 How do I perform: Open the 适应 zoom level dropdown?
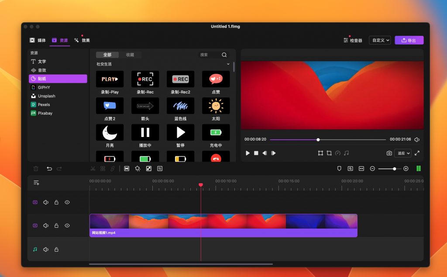pos(404,153)
